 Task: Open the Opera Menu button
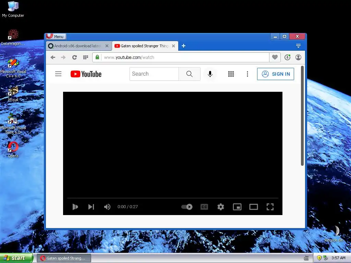point(56,36)
